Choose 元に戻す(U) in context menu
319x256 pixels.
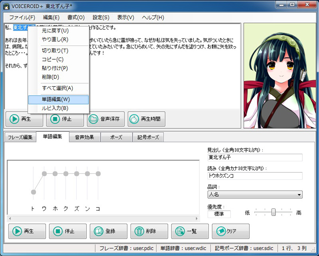point(58,31)
